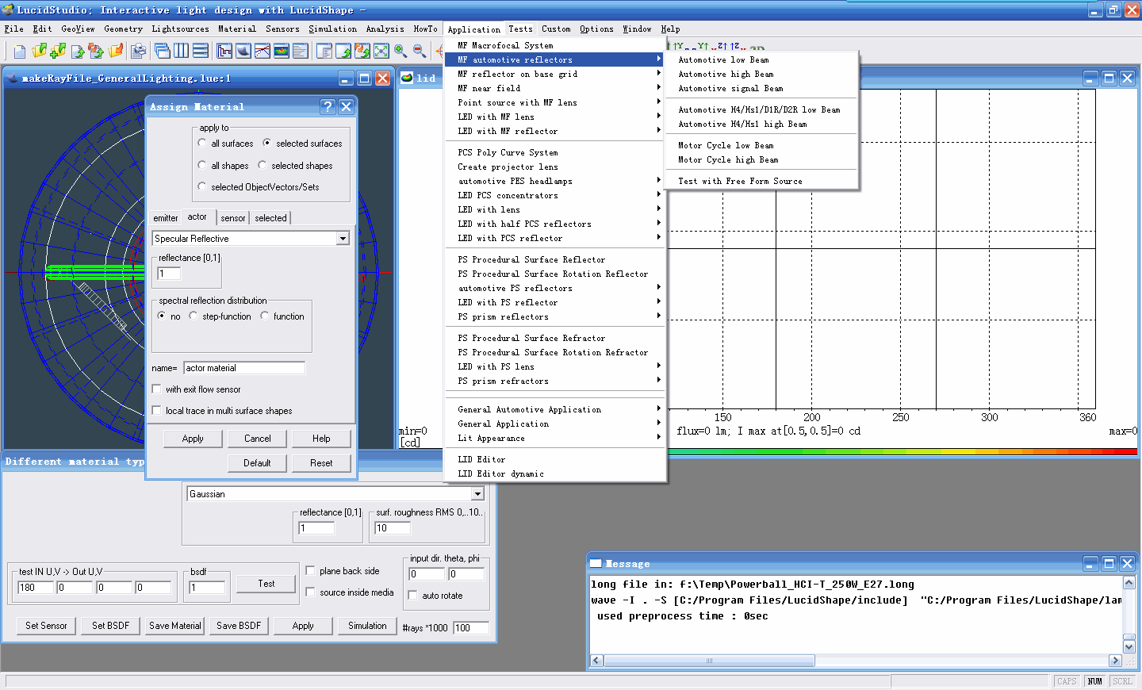
Task: Expand 'MF reflector on base grid' submenu
Action: click(555, 74)
